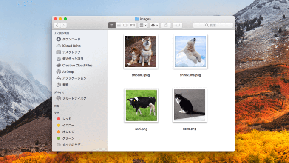Show all tags via すべてのタグ...
The width and height of the screenshot is (289, 163).
point(73,145)
